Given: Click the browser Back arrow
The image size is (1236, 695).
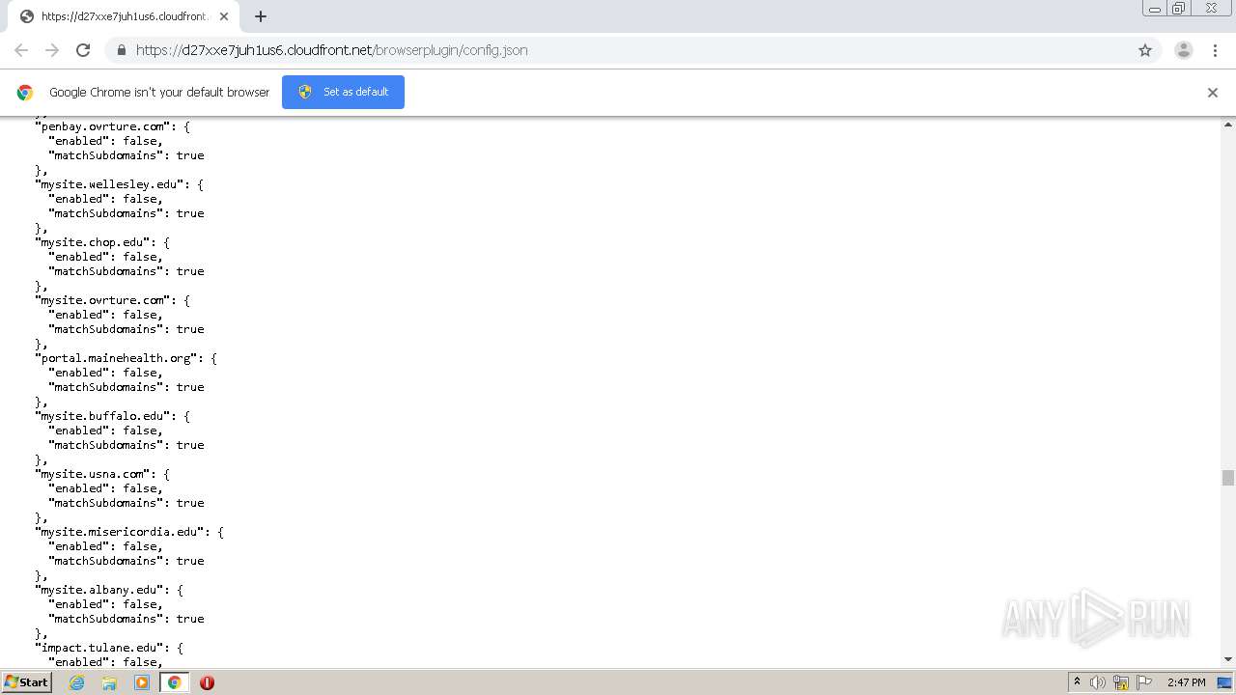Looking at the screenshot, I should tap(21, 50).
